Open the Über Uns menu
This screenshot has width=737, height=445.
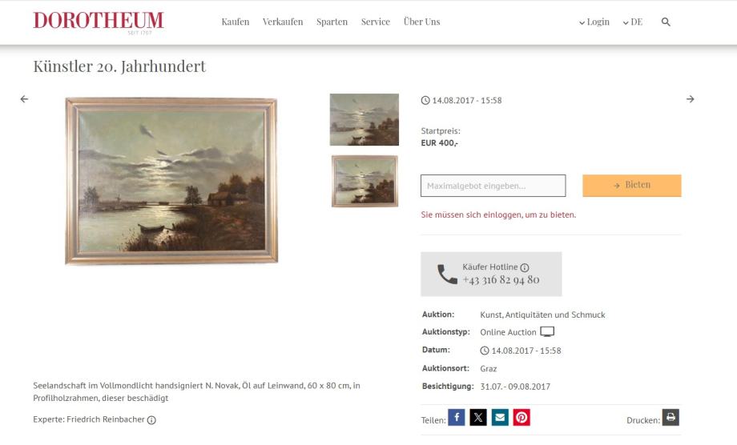click(421, 22)
